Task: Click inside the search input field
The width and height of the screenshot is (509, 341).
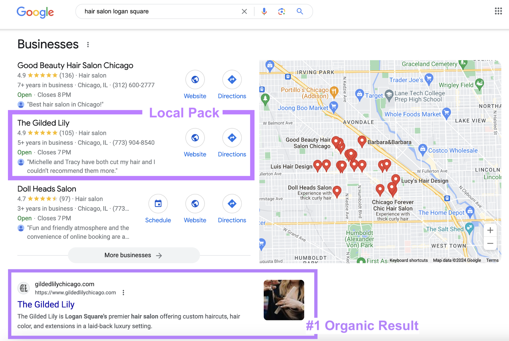Action: (143, 11)
